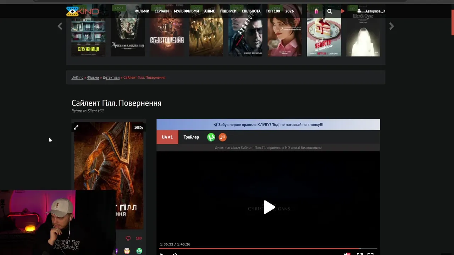Viewport: 454px width, 255px height.
Task: Click the red play icon in header
Action: (x=343, y=11)
